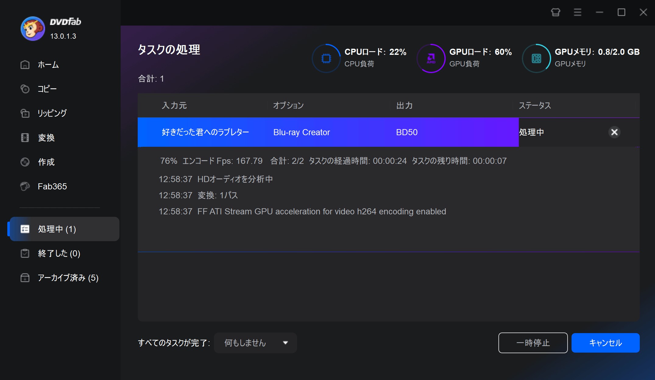Image resolution: width=655 pixels, height=380 pixels.
Task: Go to ホーム in the sidebar
Action: pyautogui.click(x=48, y=65)
